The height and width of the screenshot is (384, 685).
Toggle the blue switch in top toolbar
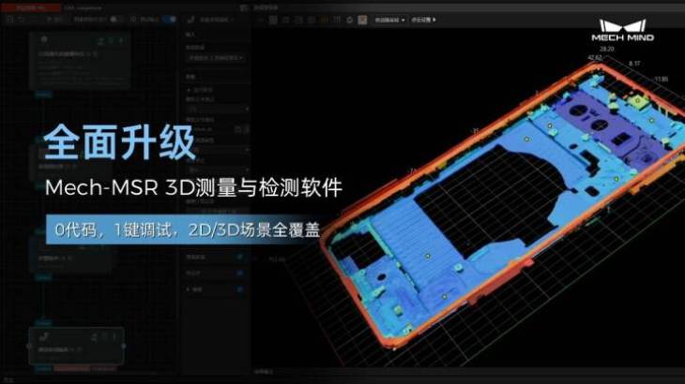pyautogui.click(x=169, y=20)
